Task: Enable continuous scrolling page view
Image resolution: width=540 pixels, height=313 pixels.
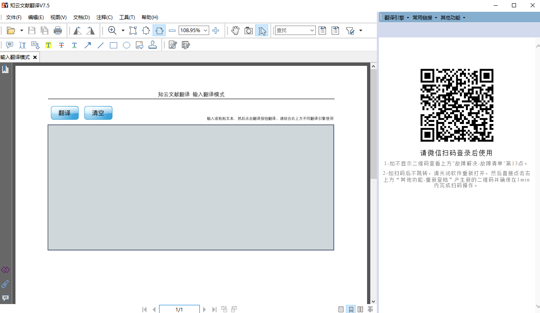Action: point(350,309)
